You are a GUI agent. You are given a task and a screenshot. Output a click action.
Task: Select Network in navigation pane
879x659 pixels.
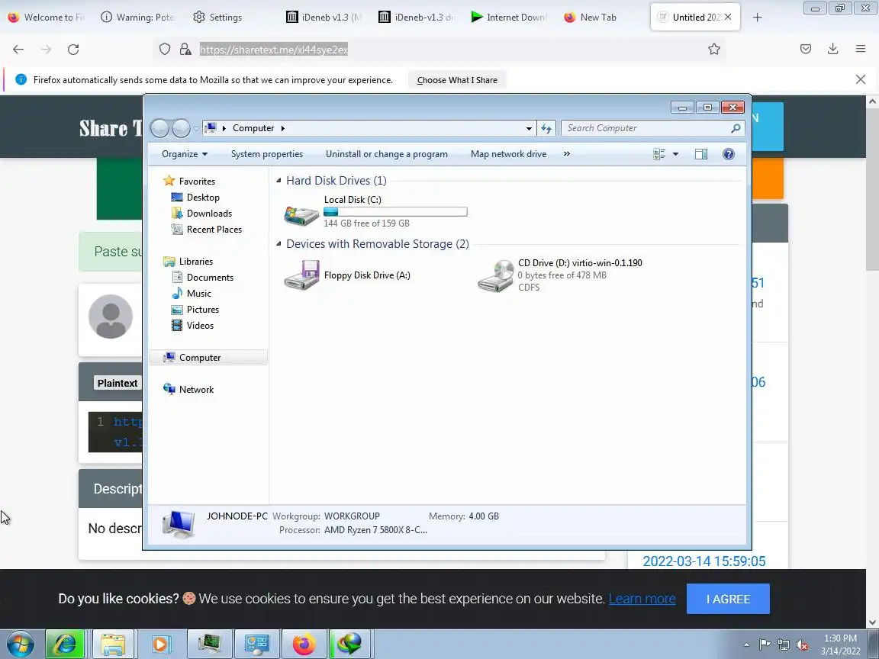point(196,390)
